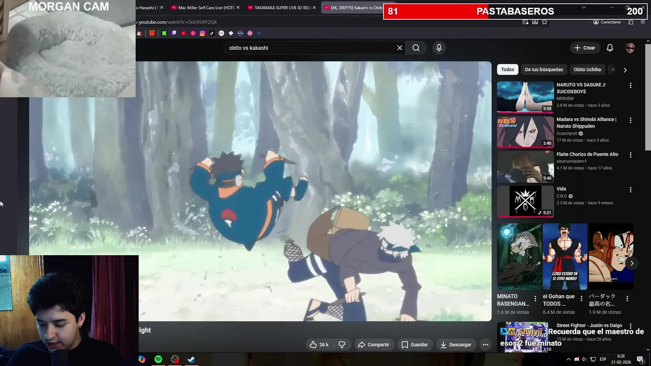Open options for MINATO RASENGAN short
651x366 pixels.
click(535, 299)
